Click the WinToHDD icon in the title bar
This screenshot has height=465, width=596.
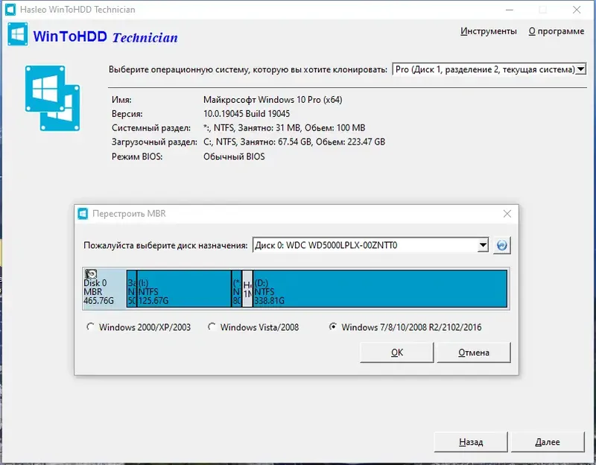click(10, 10)
